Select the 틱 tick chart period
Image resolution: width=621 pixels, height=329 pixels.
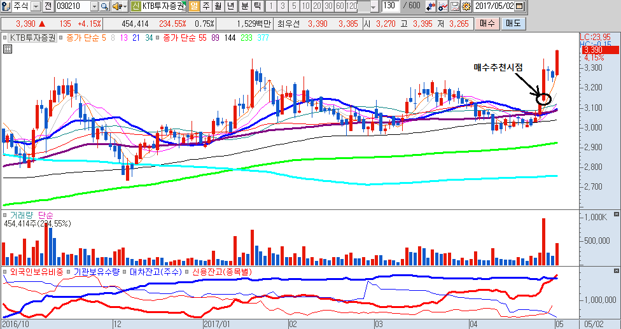(x=257, y=6)
